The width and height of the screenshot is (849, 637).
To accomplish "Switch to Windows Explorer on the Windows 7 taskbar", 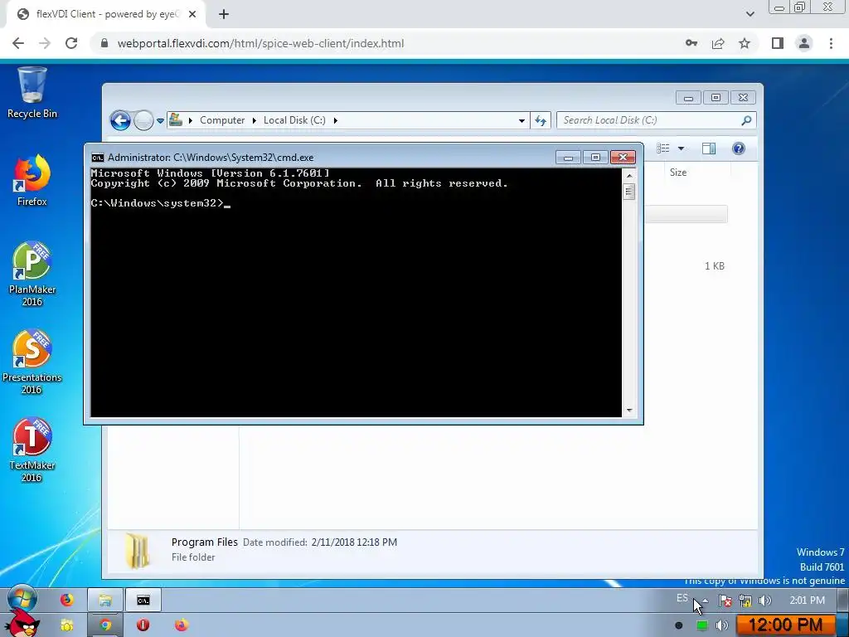I will click(x=105, y=600).
